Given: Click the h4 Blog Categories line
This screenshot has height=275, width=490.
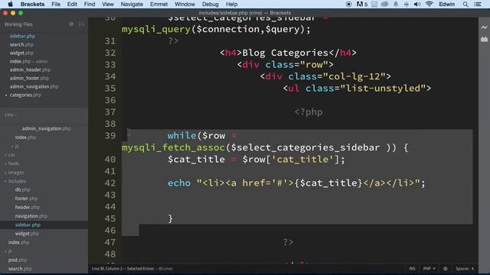Looking at the screenshot, I should click(288, 53).
